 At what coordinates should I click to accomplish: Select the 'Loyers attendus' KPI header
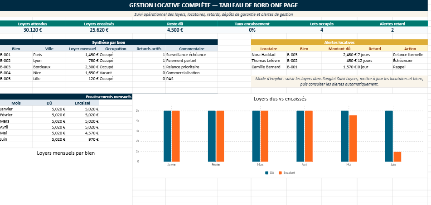coord(33,24)
